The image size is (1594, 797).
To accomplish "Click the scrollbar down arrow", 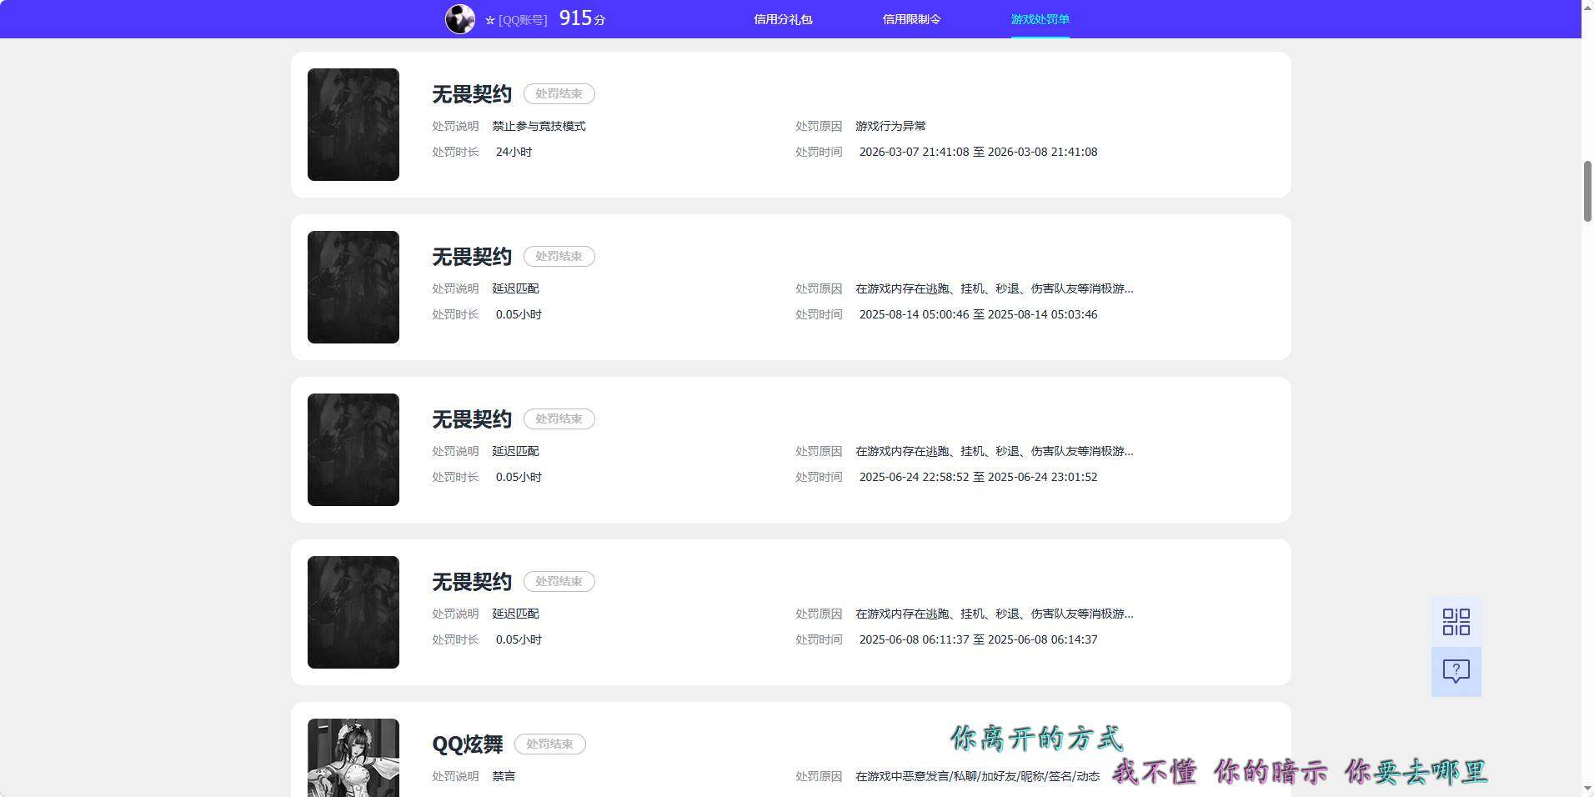I will (x=1587, y=789).
